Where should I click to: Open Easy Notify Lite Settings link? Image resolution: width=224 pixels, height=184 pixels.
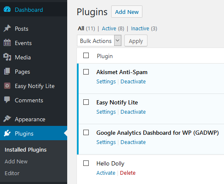click(106, 112)
